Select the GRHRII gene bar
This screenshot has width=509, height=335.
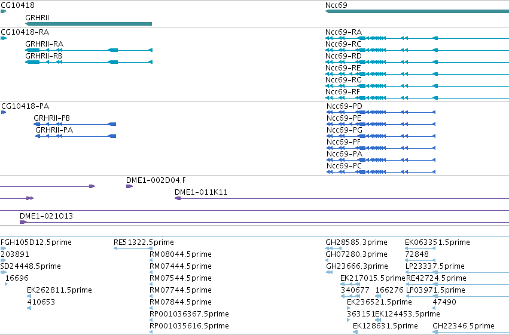(x=89, y=24)
